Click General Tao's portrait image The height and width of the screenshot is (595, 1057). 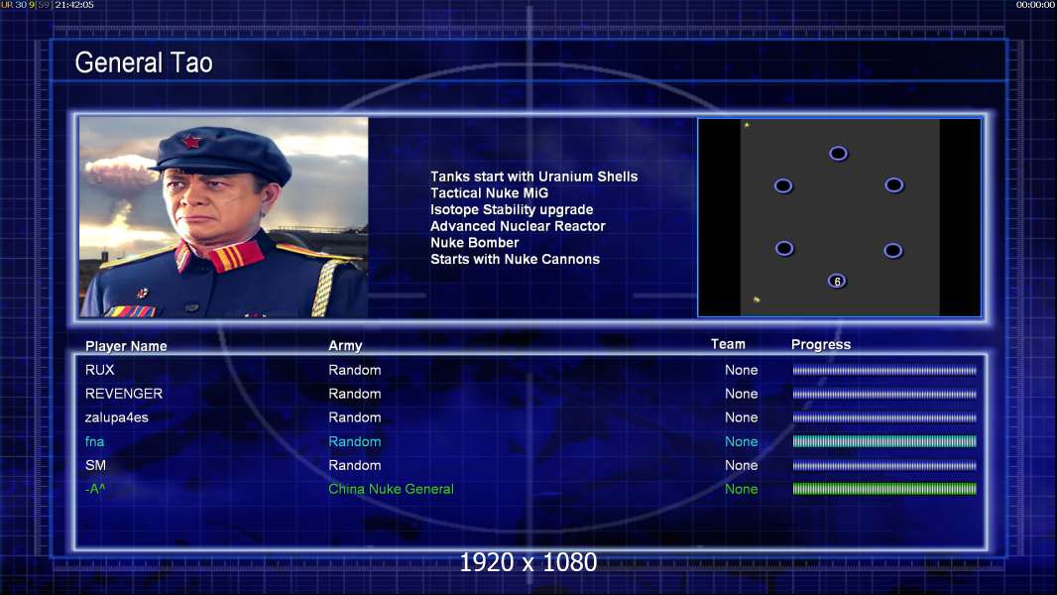pyautogui.click(x=224, y=217)
